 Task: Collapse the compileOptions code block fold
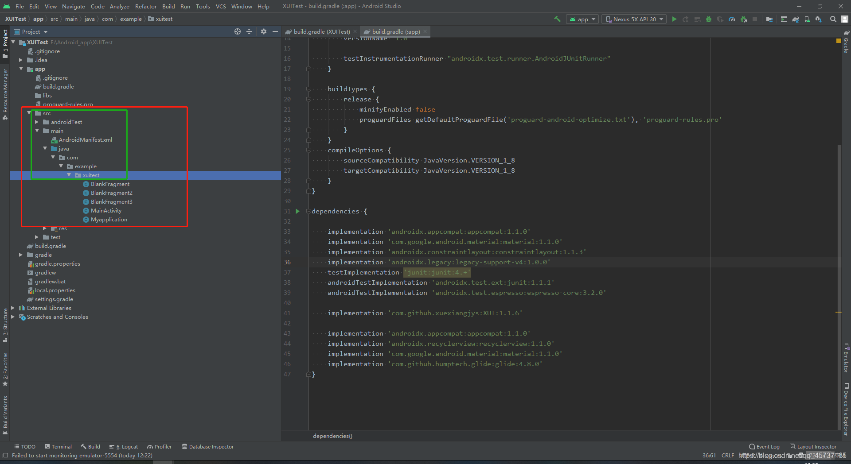[308, 150]
